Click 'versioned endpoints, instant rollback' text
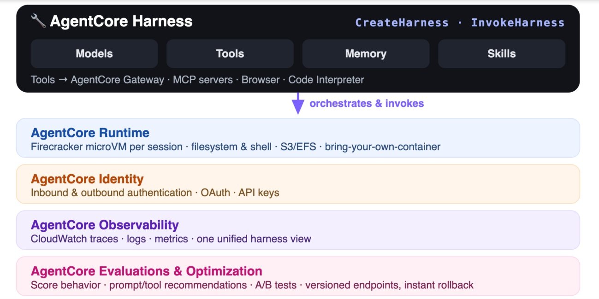The width and height of the screenshot is (599, 299). tap(389, 285)
